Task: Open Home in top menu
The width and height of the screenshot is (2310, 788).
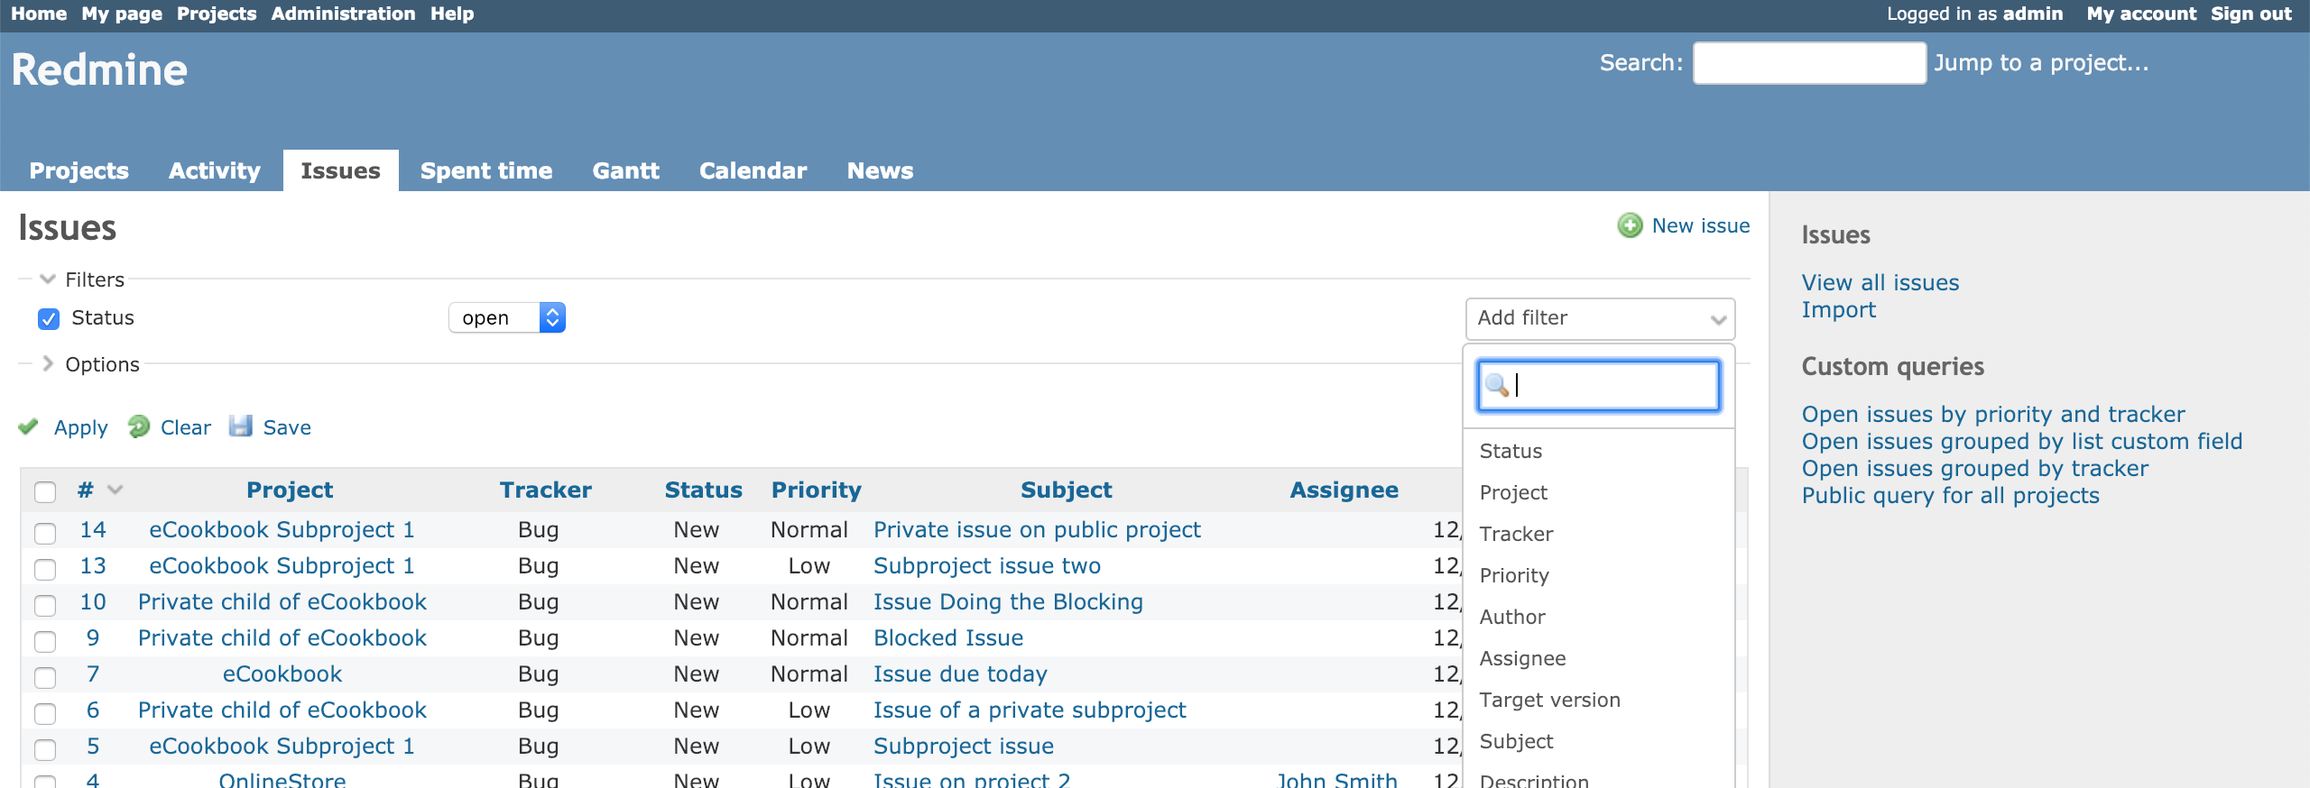Action: coord(39,14)
